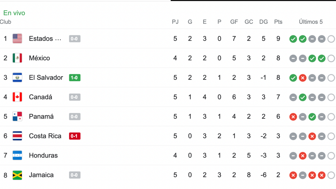This screenshot has width=336, height=189.
Task: Open the México team link
Action: (x=39, y=58)
